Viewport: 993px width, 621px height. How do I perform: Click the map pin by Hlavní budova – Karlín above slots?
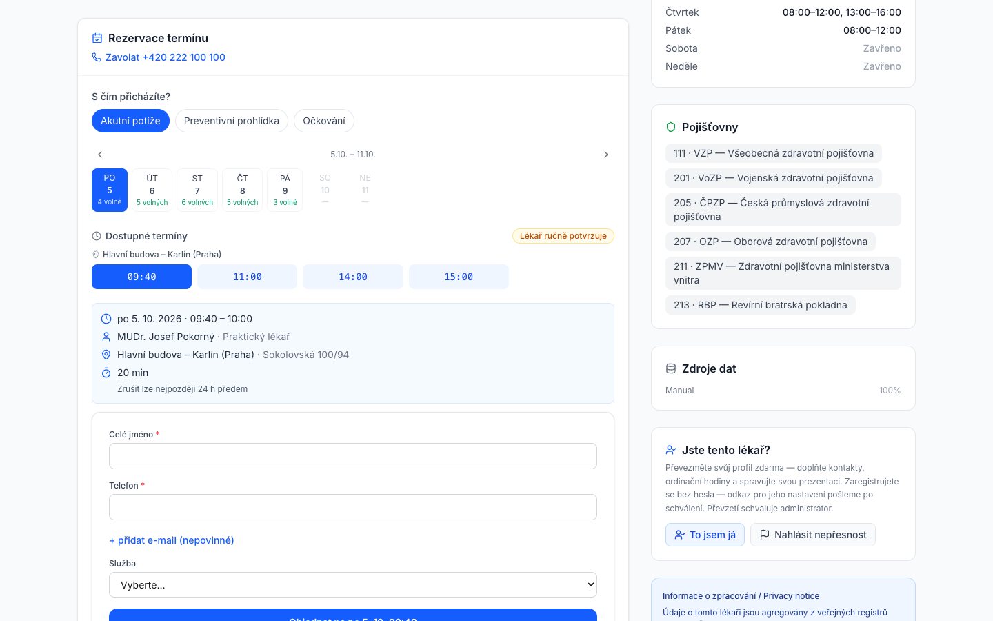click(x=96, y=255)
